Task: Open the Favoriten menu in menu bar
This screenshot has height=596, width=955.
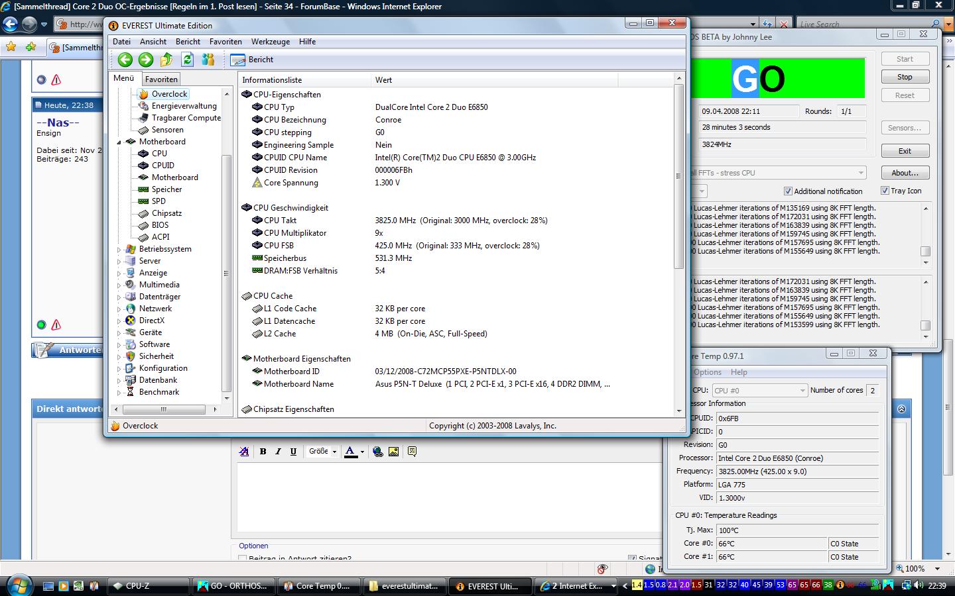Action: [225, 42]
